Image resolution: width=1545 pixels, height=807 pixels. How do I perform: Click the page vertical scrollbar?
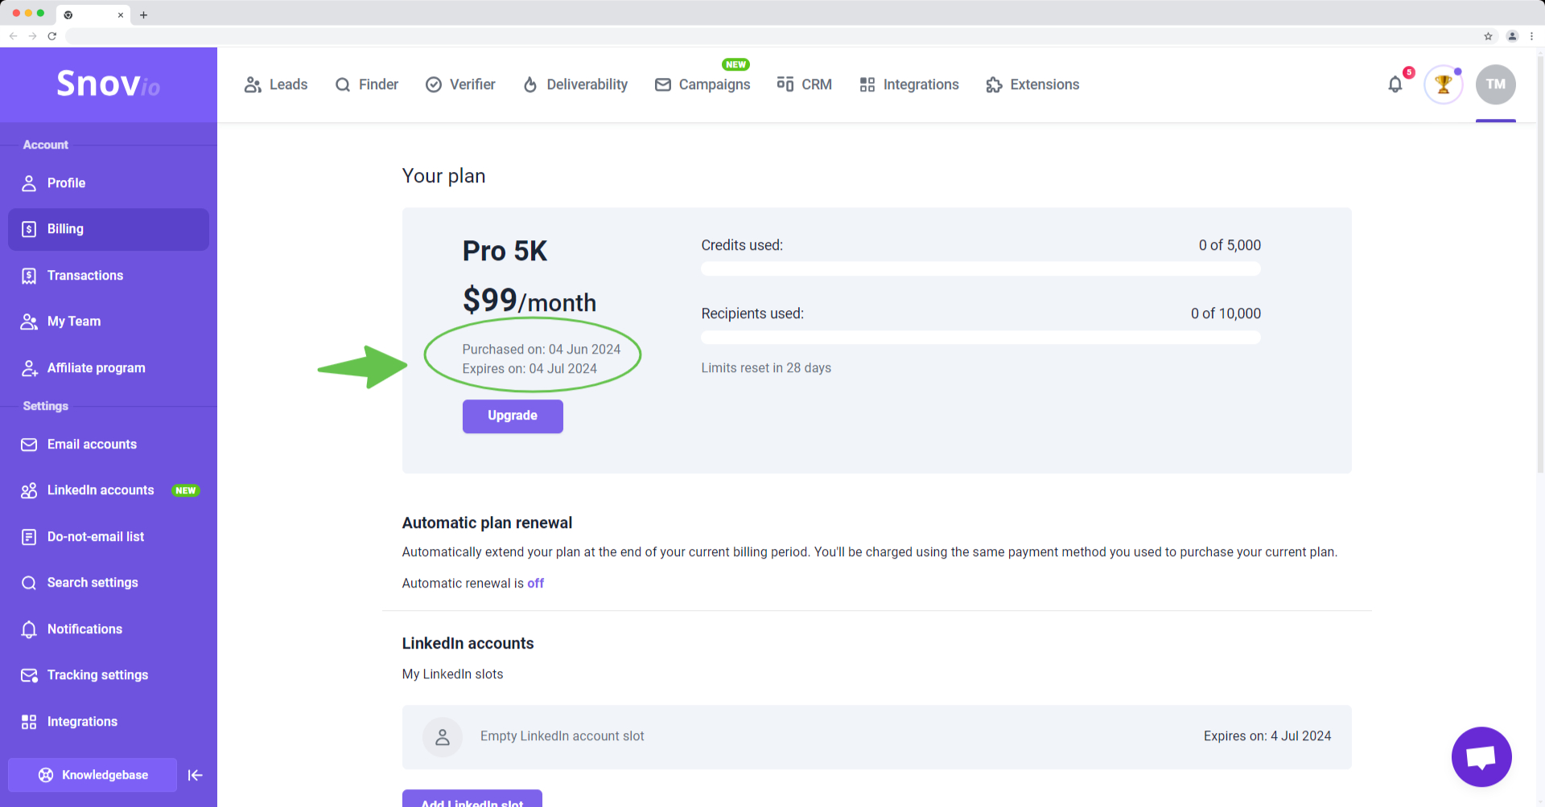tap(1540, 265)
